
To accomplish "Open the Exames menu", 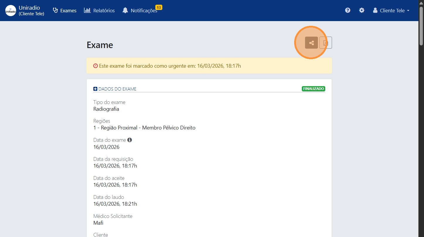I will point(64,11).
